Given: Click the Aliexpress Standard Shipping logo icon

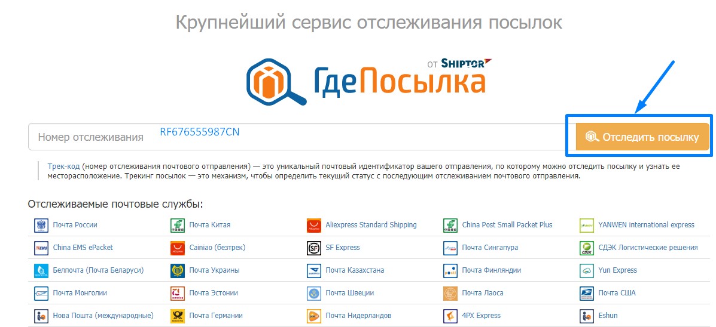Looking at the screenshot, I should pyautogui.click(x=313, y=225).
